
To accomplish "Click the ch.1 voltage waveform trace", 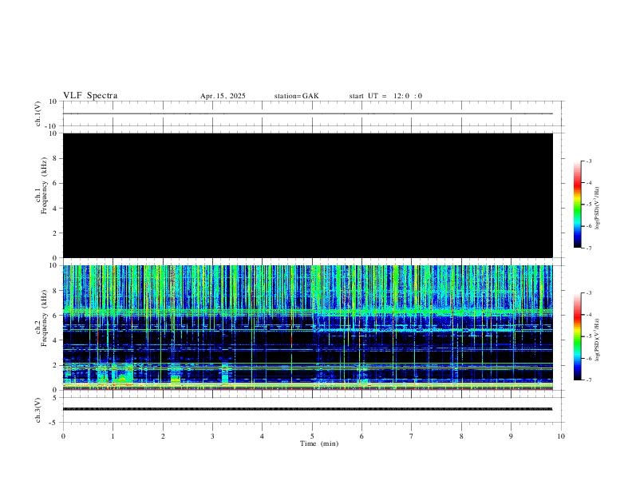I will [x=308, y=113].
